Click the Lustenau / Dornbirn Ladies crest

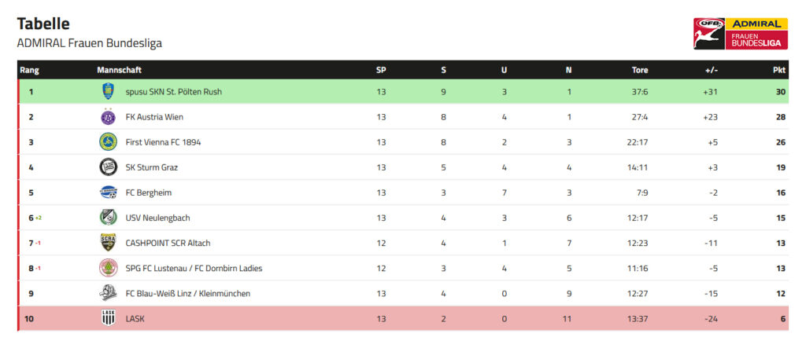[x=108, y=268]
